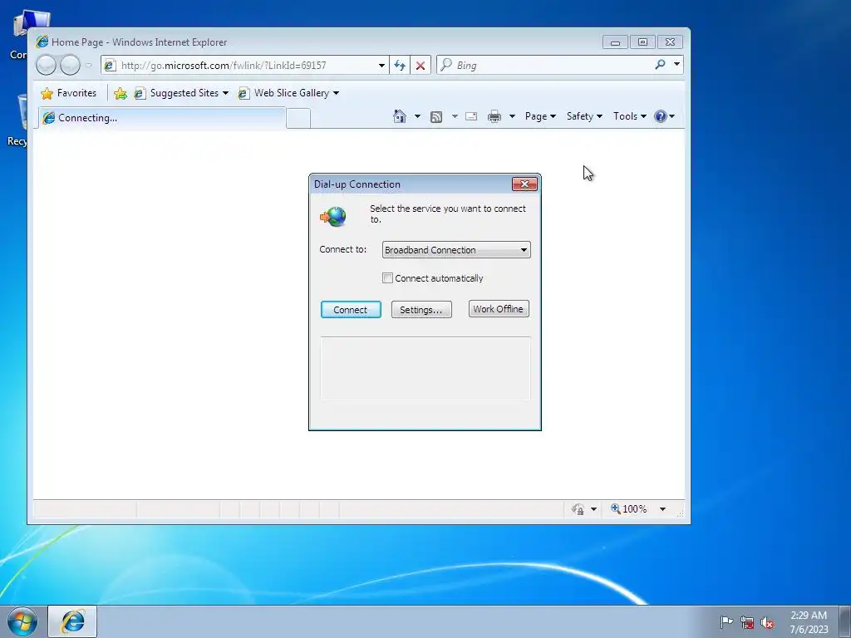The width and height of the screenshot is (851, 638).
Task: Restore down the Internet Explorer window
Action: [x=642, y=42]
